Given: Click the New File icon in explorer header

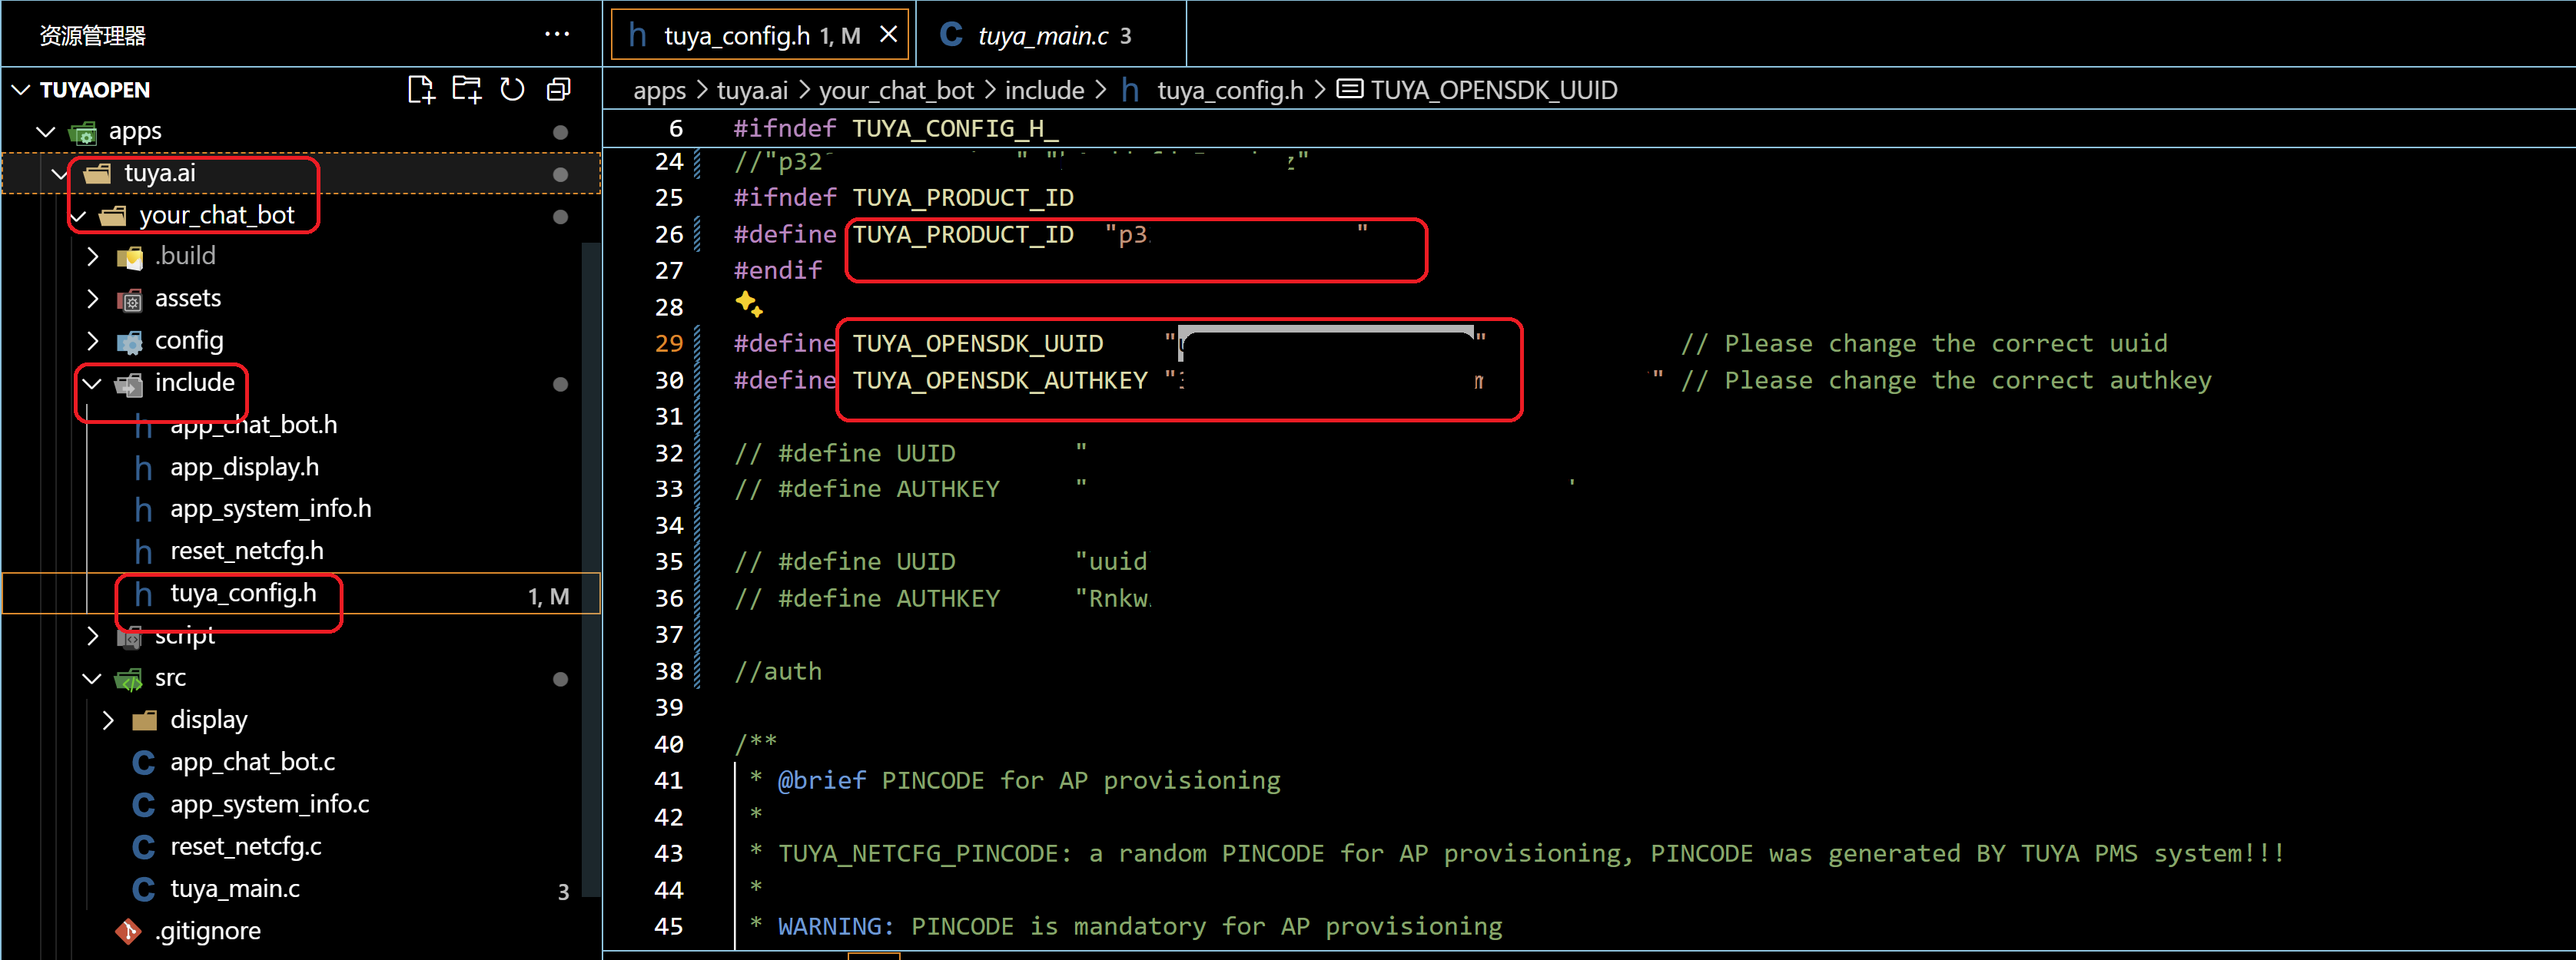Looking at the screenshot, I should click(421, 90).
